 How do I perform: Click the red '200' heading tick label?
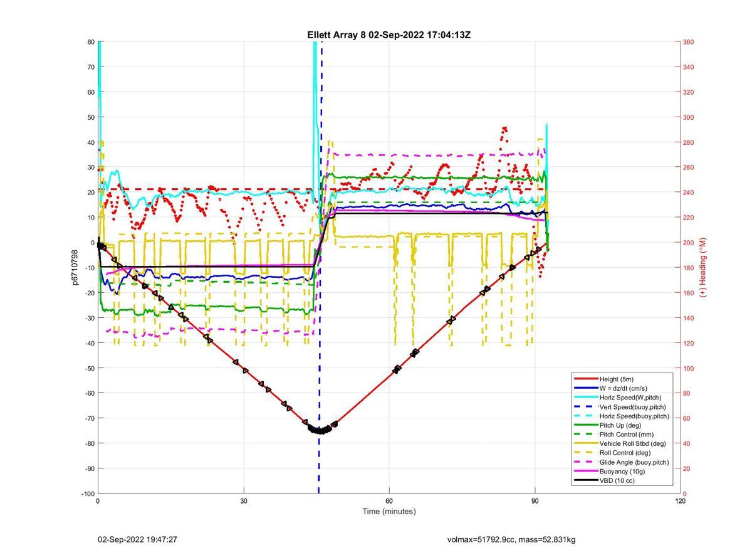pos(688,243)
